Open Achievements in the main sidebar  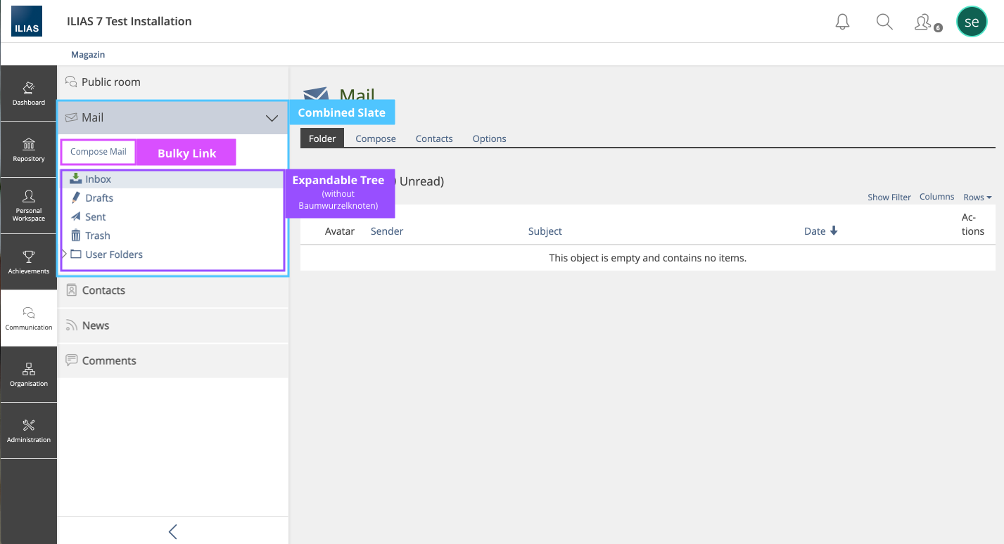click(x=29, y=262)
